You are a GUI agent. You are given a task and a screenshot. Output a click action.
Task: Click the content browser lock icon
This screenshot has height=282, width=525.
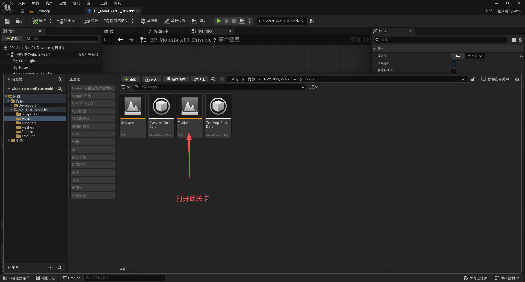[x=473, y=79]
